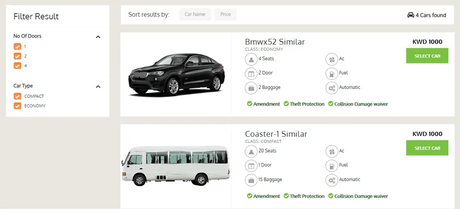460x209 pixels.
Task: Select the Bmwx52 car
Action: (427, 56)
